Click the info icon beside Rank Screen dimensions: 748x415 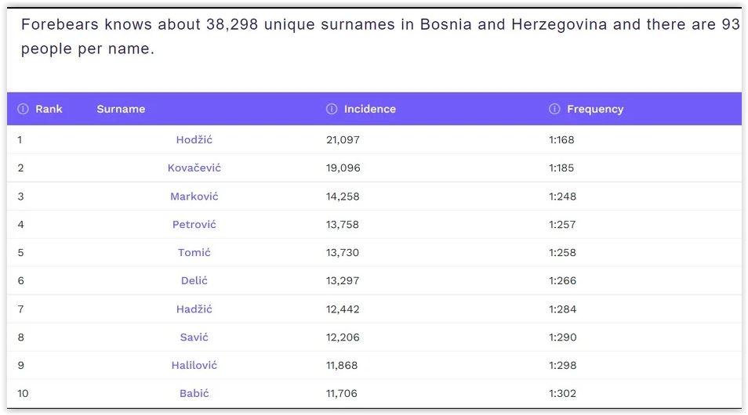(x=24, y=109)
